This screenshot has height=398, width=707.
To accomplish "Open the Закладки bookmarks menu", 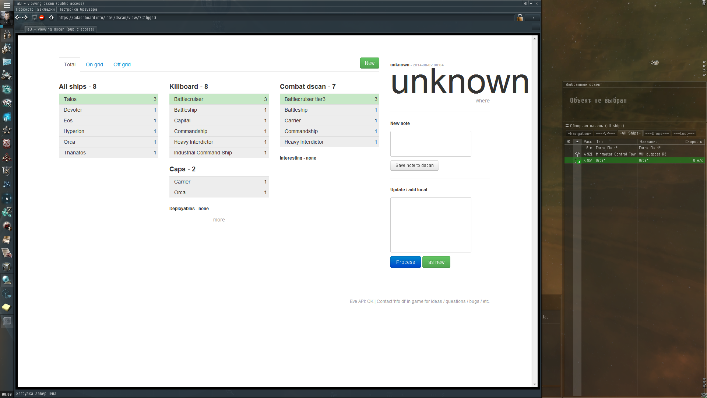I will (46, 10).
